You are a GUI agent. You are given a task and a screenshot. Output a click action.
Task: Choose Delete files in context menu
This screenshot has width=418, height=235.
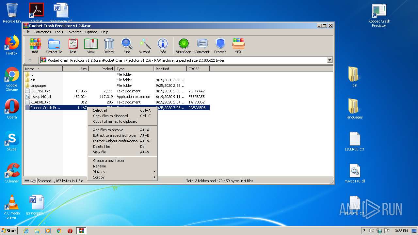[122, 147]
